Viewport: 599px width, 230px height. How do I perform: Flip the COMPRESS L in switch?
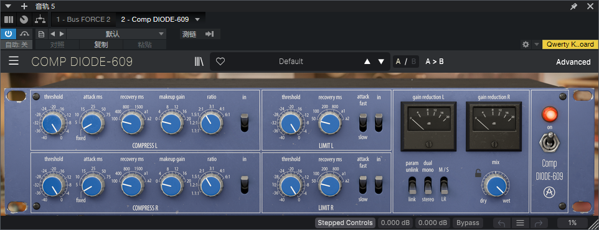point(245,123)
